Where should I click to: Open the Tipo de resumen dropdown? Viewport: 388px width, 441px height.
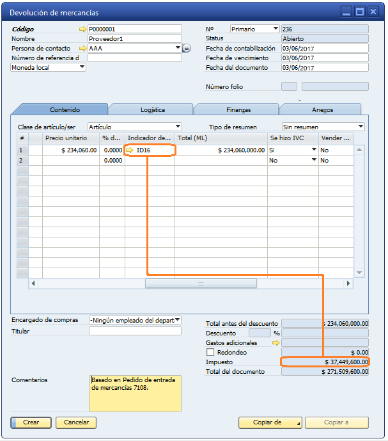coord(361,127)
